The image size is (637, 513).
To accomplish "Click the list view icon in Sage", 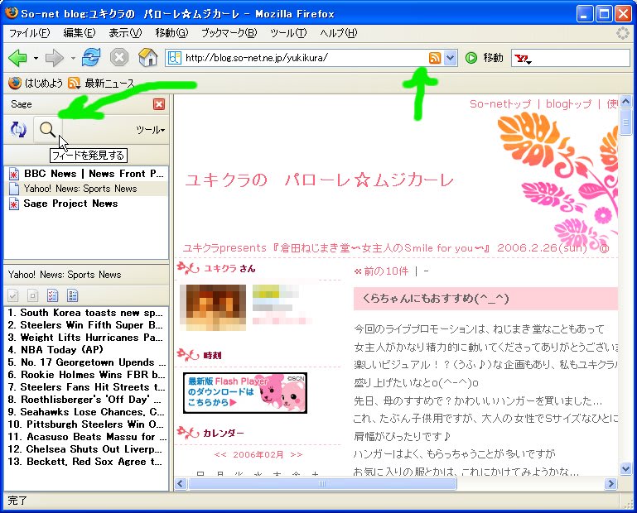I will click(73, 295).
